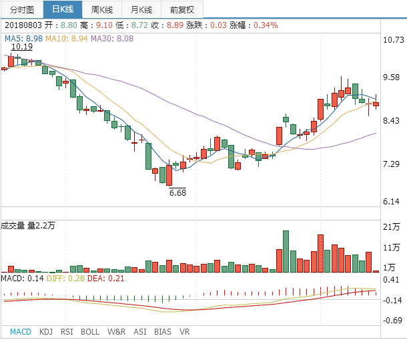Image resolution: width=407 pixels, height=340 pixels.
Task: Display the ASI indicator
Action: [140, 332]
